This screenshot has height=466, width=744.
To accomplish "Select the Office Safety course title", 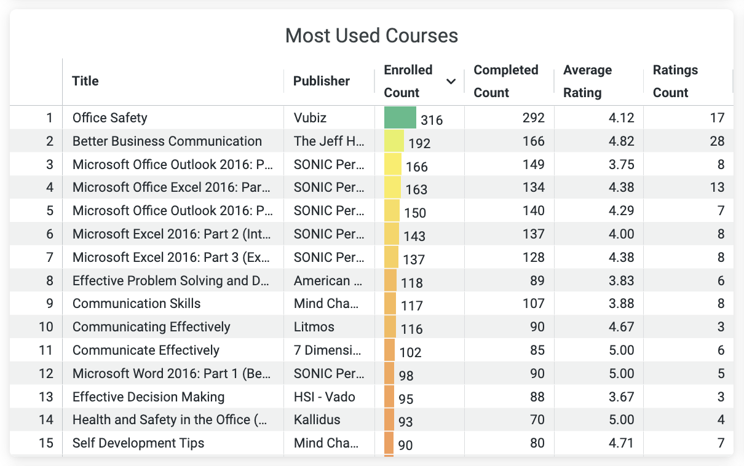I will [x=110, y=117].
